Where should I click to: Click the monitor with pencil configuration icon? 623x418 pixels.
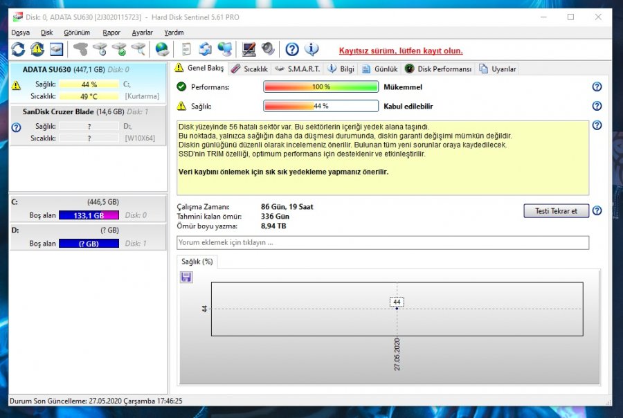click(x=249, y=49)
